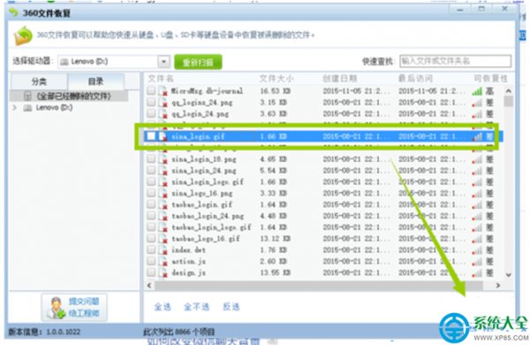Open the Lenovo (D:) drive combo box
The height and width of the screenshot is (345, 530).
tap(113, 62)
